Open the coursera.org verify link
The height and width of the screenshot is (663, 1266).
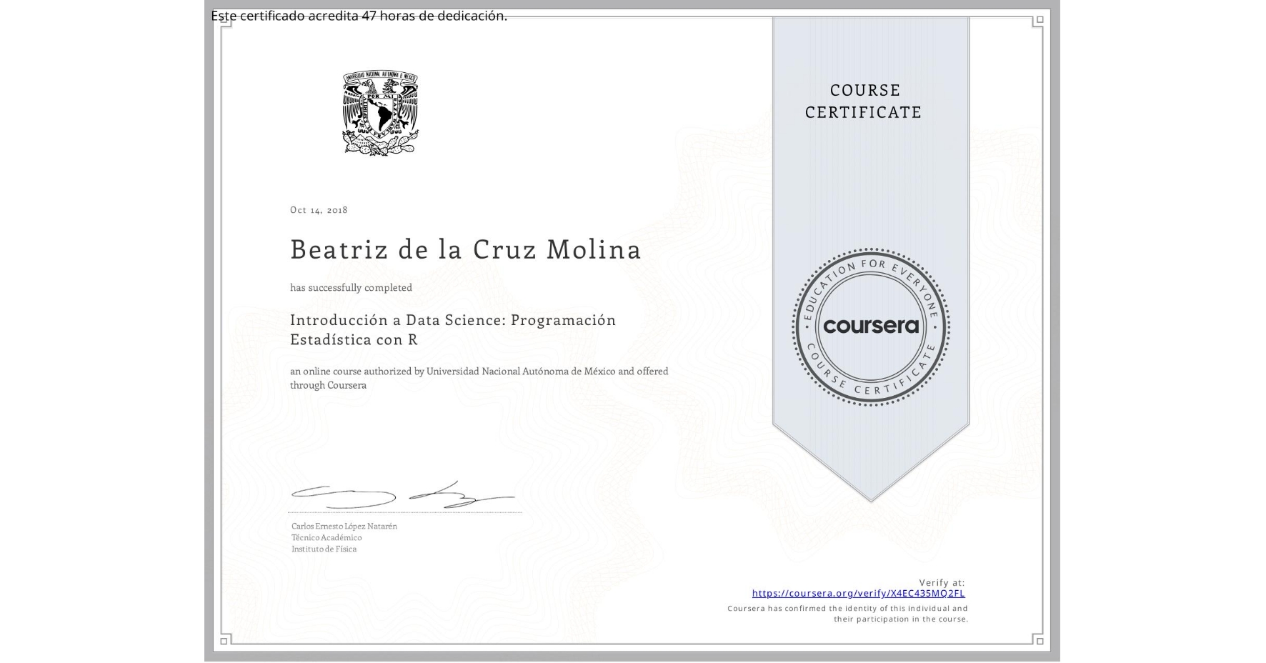pos(858,593)
